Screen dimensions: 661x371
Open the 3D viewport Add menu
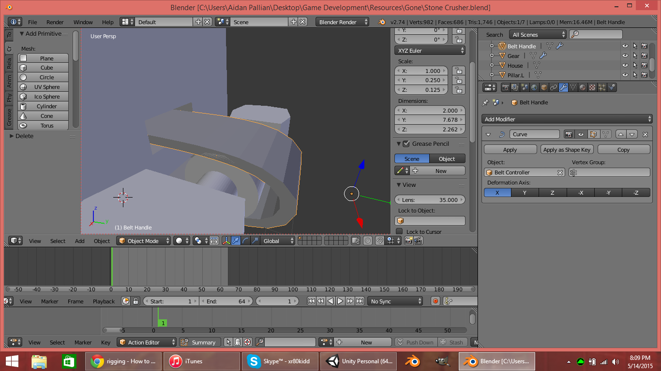pos(80,241)
